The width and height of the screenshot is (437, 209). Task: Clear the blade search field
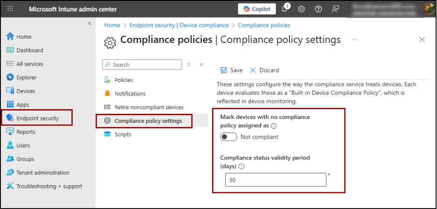click(x=189, y=65)
